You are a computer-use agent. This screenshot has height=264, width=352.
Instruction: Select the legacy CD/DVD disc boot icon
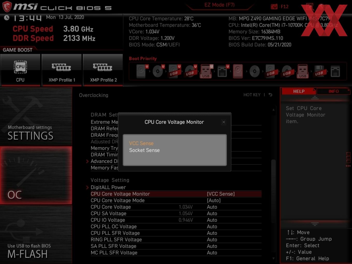point(254,71)
